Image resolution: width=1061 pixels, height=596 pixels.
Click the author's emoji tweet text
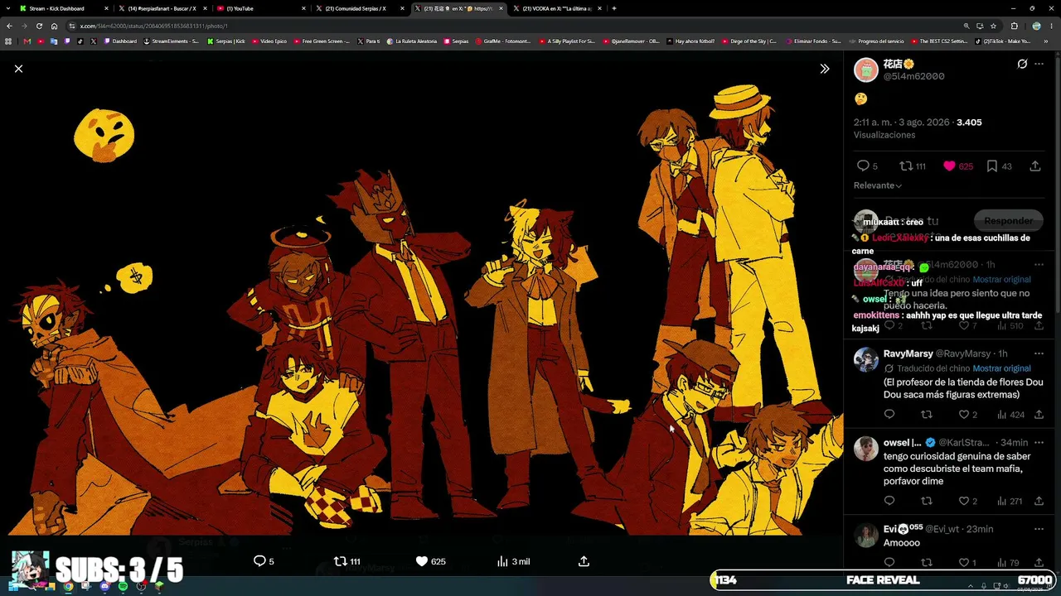[860, 99]
